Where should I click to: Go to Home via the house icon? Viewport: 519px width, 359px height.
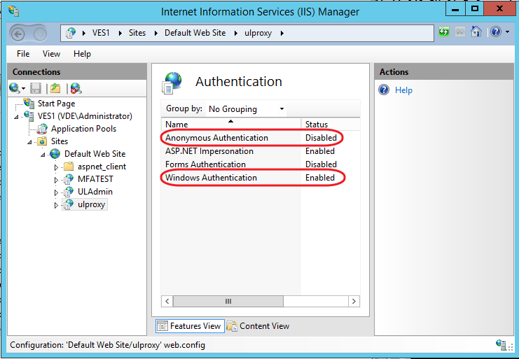click(x=476, y=32)
